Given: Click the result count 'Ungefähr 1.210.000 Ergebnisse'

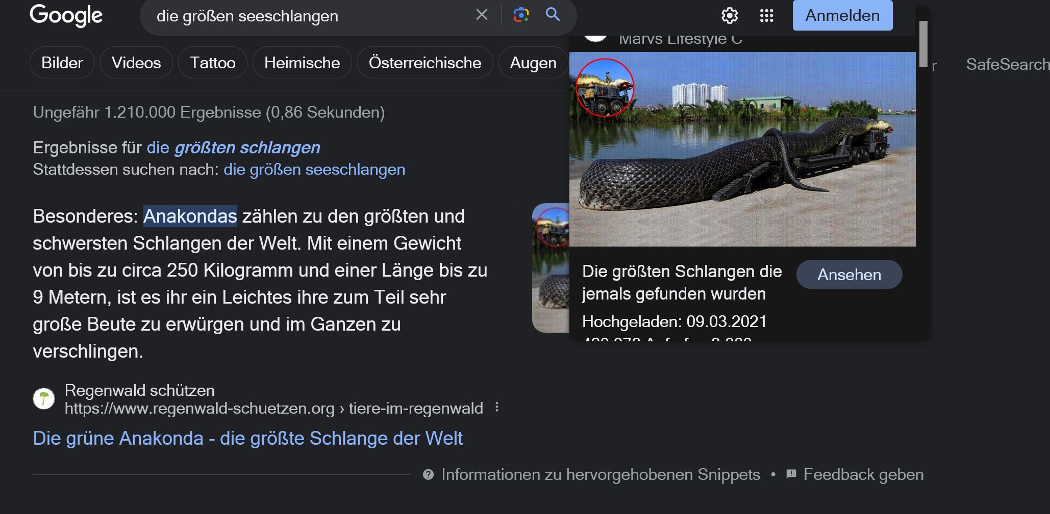Looking at the screenshot, I should coord(209,112).
